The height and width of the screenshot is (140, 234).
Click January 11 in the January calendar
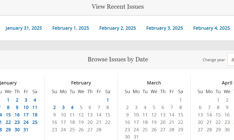pyautogui.click(x=35, y=107)
